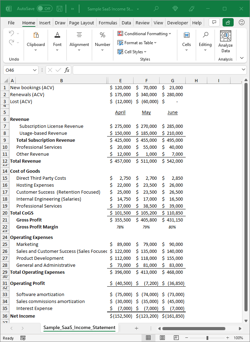Click the April column heading cell

click(120, 112)
